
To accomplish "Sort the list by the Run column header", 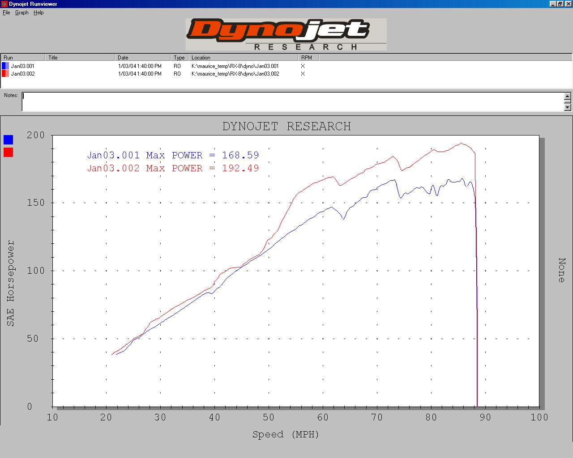I will coord(22,57).
